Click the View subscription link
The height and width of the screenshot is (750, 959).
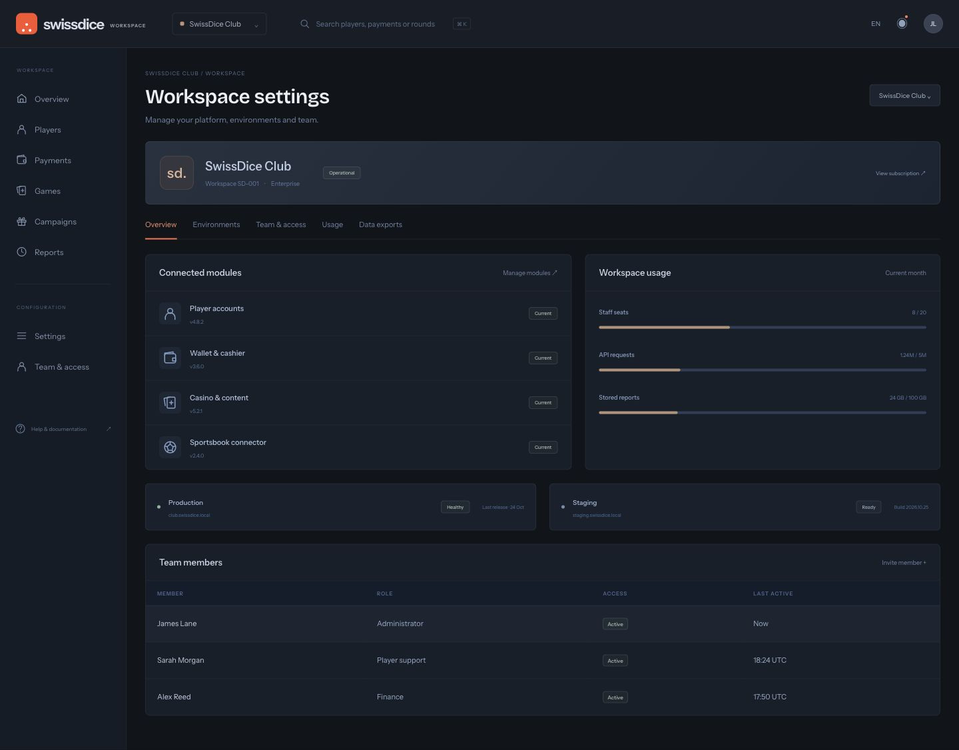(900, 173)
